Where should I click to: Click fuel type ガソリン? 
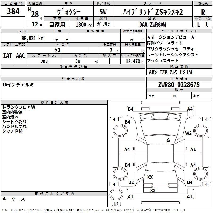click(x=103, y=24)
